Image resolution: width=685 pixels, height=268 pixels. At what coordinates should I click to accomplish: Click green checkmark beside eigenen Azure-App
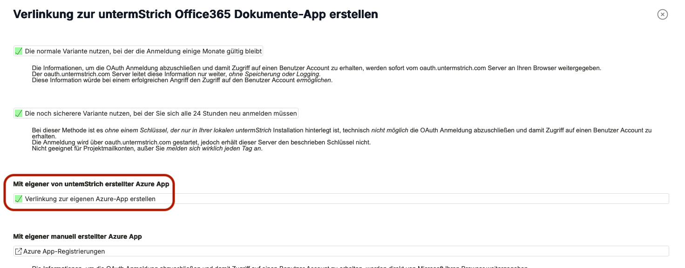(19, 199)
